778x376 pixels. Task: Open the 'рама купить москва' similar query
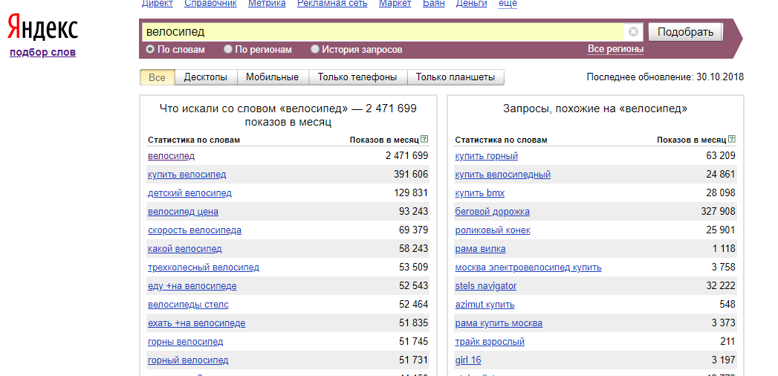tap(499, 323)
